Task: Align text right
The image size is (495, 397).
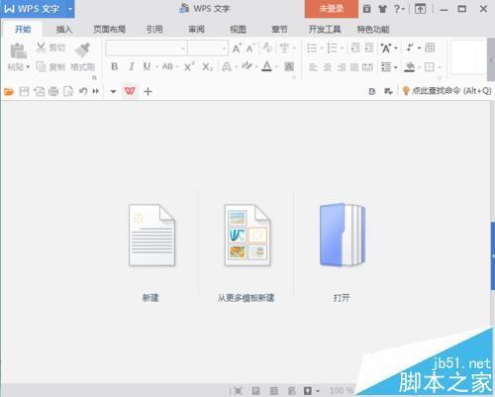Action: coord(342,67)
